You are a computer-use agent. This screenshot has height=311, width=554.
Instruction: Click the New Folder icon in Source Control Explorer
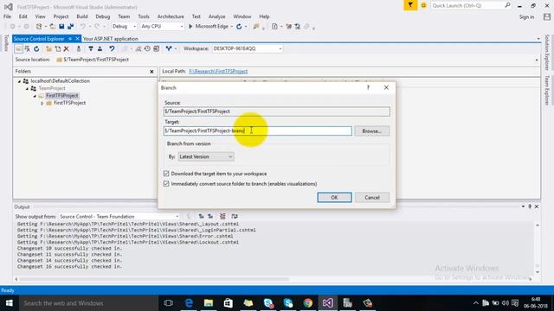pyautogui.click(x=48, y=48)
